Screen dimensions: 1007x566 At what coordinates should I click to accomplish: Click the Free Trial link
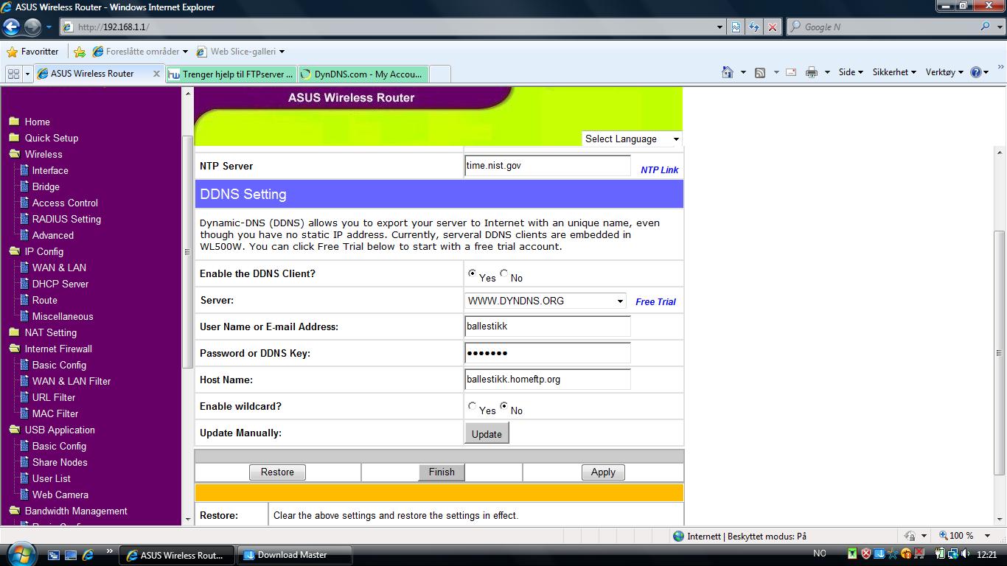pos(655,301)
